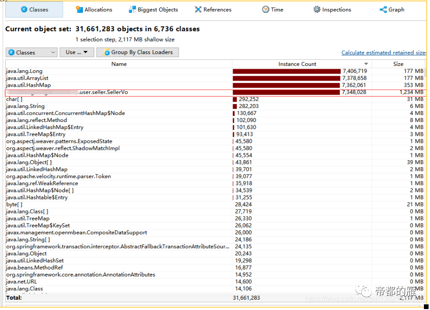This screenshot has width=430, height=310.
Task: Select the byte[ ] row
Action: click(215, 204)
